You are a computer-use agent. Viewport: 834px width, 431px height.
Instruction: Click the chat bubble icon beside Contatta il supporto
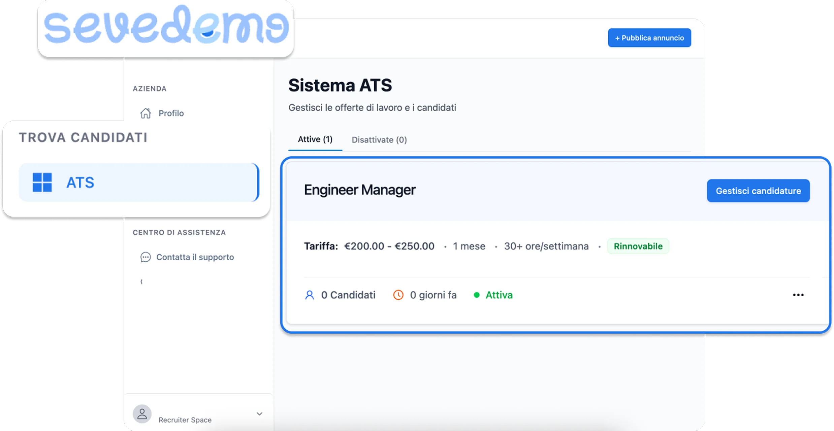146,257
